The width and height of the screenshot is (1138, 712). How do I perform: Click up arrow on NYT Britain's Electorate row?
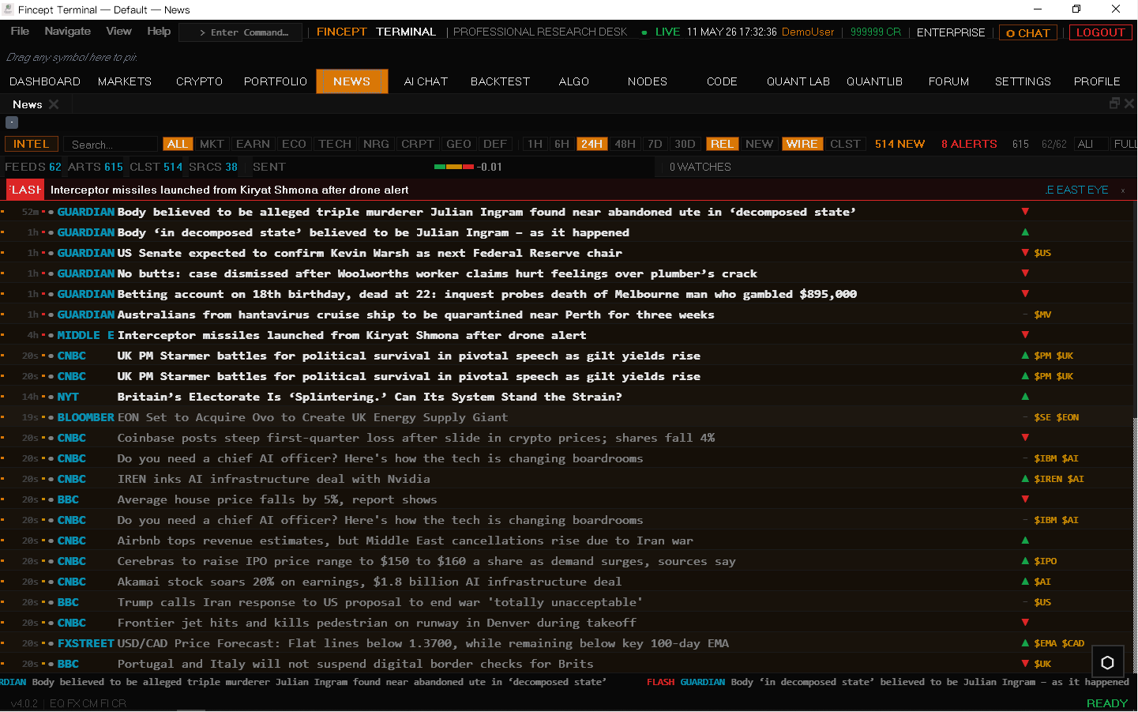pyautogui.click(x=1025, y=396)
